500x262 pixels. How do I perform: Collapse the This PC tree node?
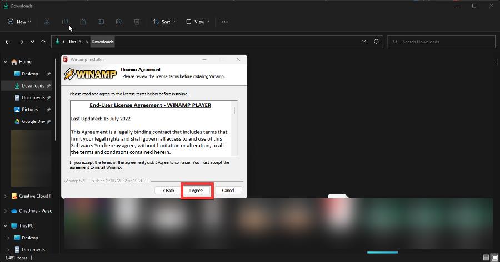click(6, 226)
